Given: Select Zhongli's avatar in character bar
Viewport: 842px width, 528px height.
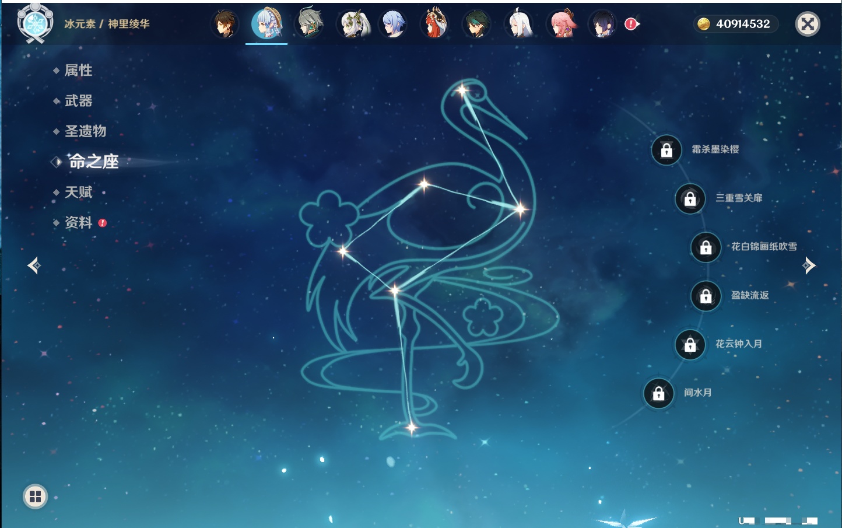Looking at the screenshot, I should [x=224, y=25].
